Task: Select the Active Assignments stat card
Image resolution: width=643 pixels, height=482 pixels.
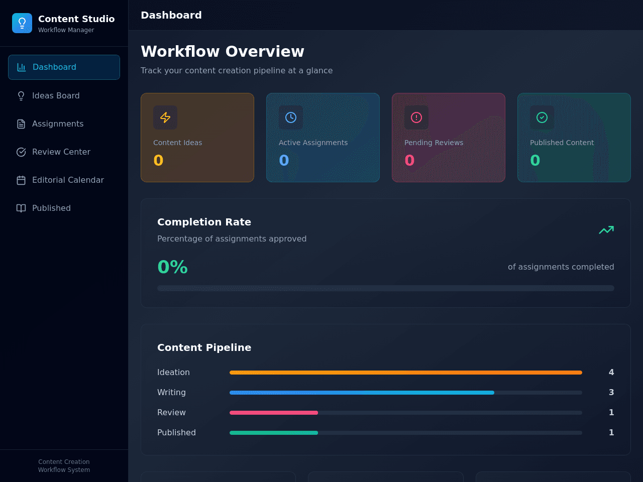Action: pyautogui.click(x=323, y=138)
